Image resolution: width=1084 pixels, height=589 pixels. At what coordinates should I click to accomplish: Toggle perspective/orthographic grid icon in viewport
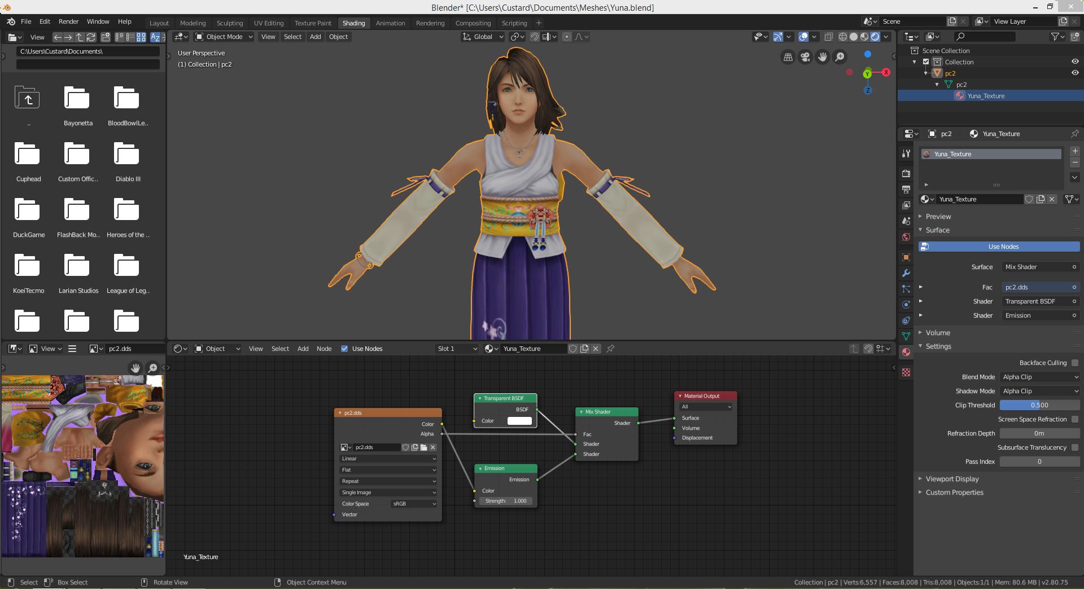pyautogui.click(x=788, y=57)
